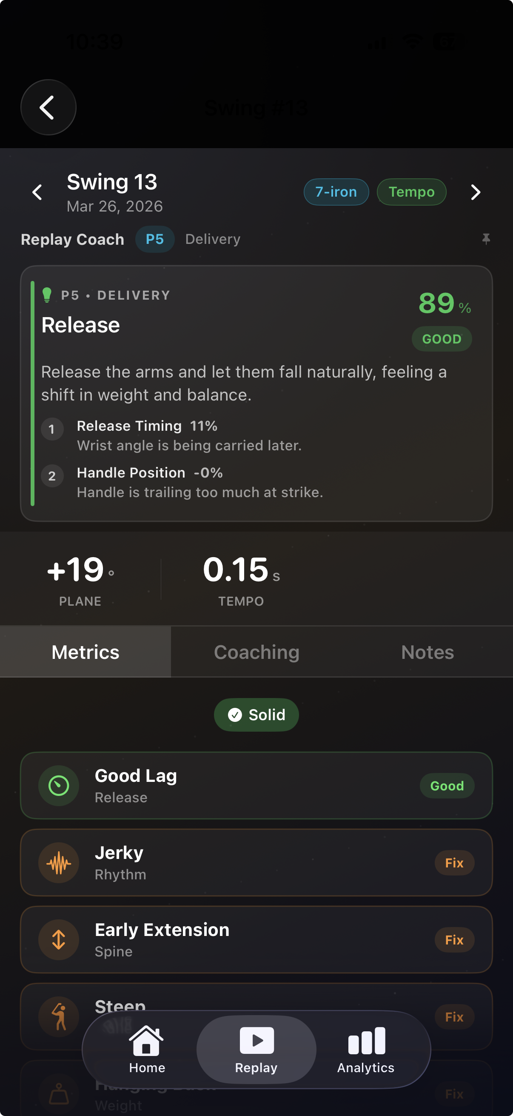Open Analytics from the bottom navigation
Viewport: 513px width, 1116px height.
(365, 1050)
